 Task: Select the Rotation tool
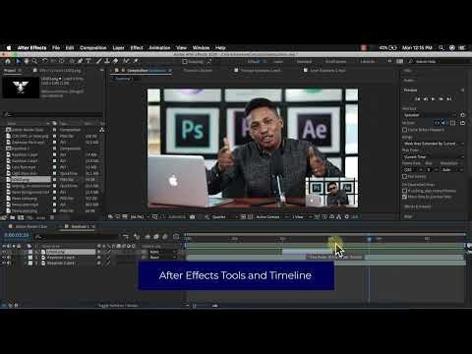point(45,61)
